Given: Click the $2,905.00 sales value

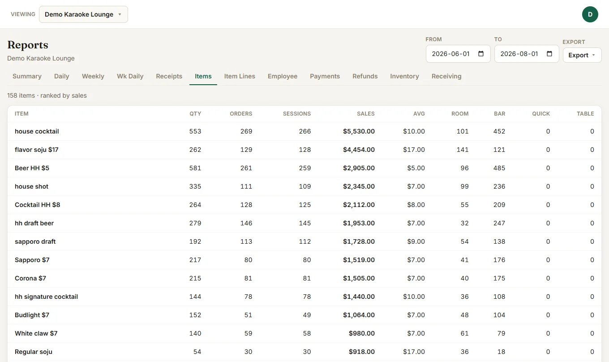Looking at the screenshot, I should tap(359, 168).
